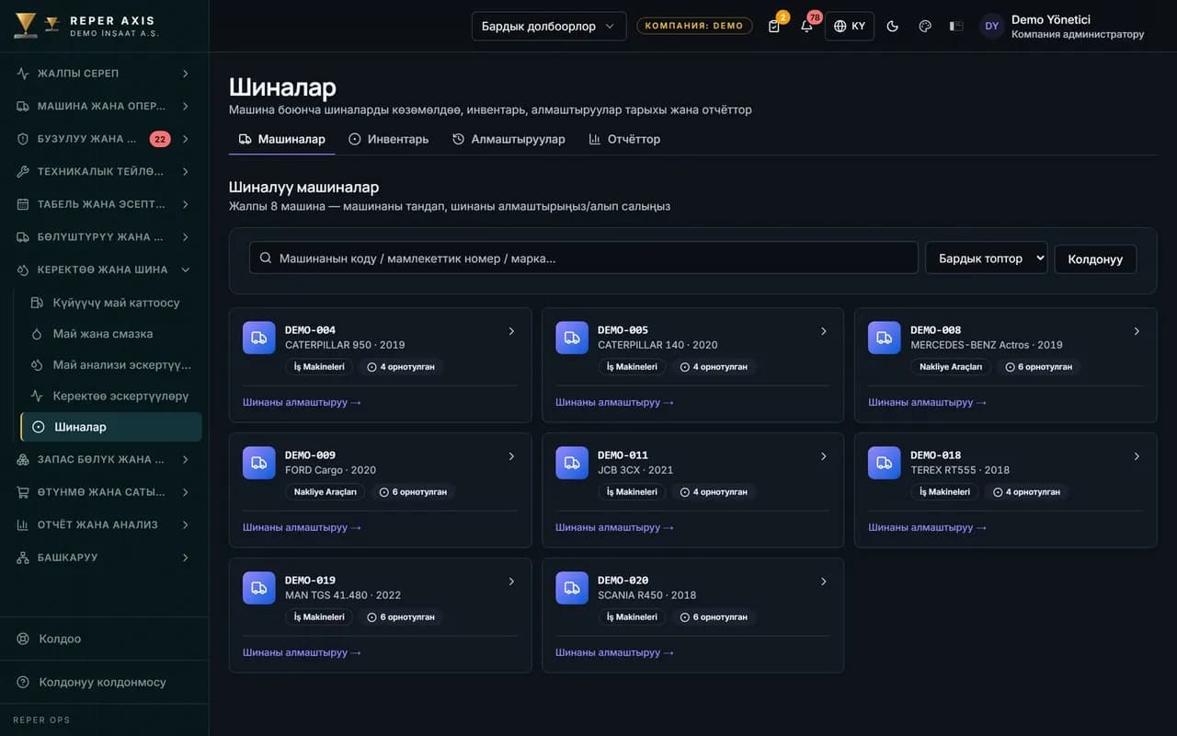Screen dimensions: 1177x736
Task: Click Шинаны алмаштыруу link on DEMO-008 card
Action: point(927,402)
